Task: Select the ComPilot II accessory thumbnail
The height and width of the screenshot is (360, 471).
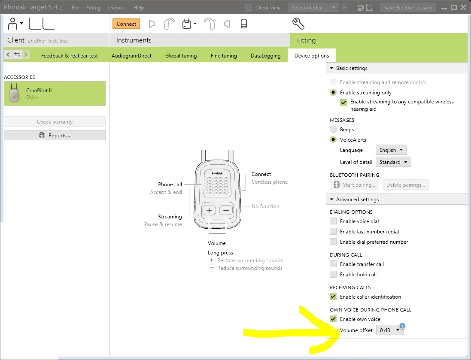Action: pos(14,93)
